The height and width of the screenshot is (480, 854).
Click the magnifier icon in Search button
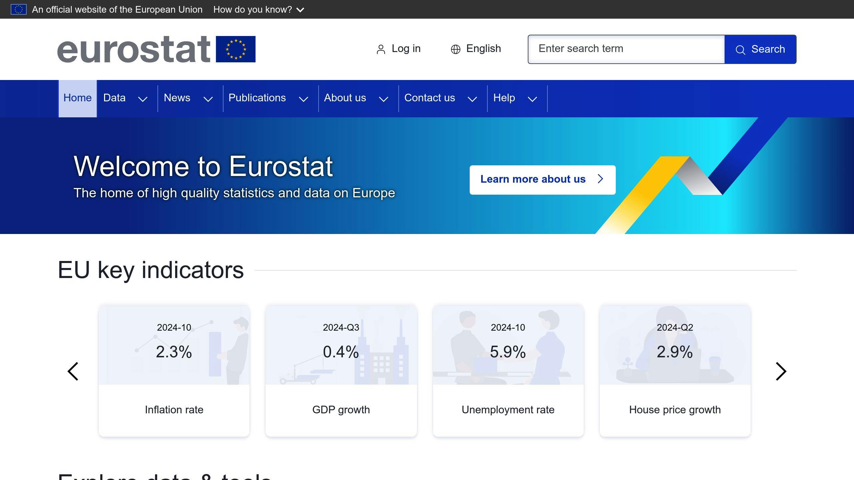tap(740, 50)
